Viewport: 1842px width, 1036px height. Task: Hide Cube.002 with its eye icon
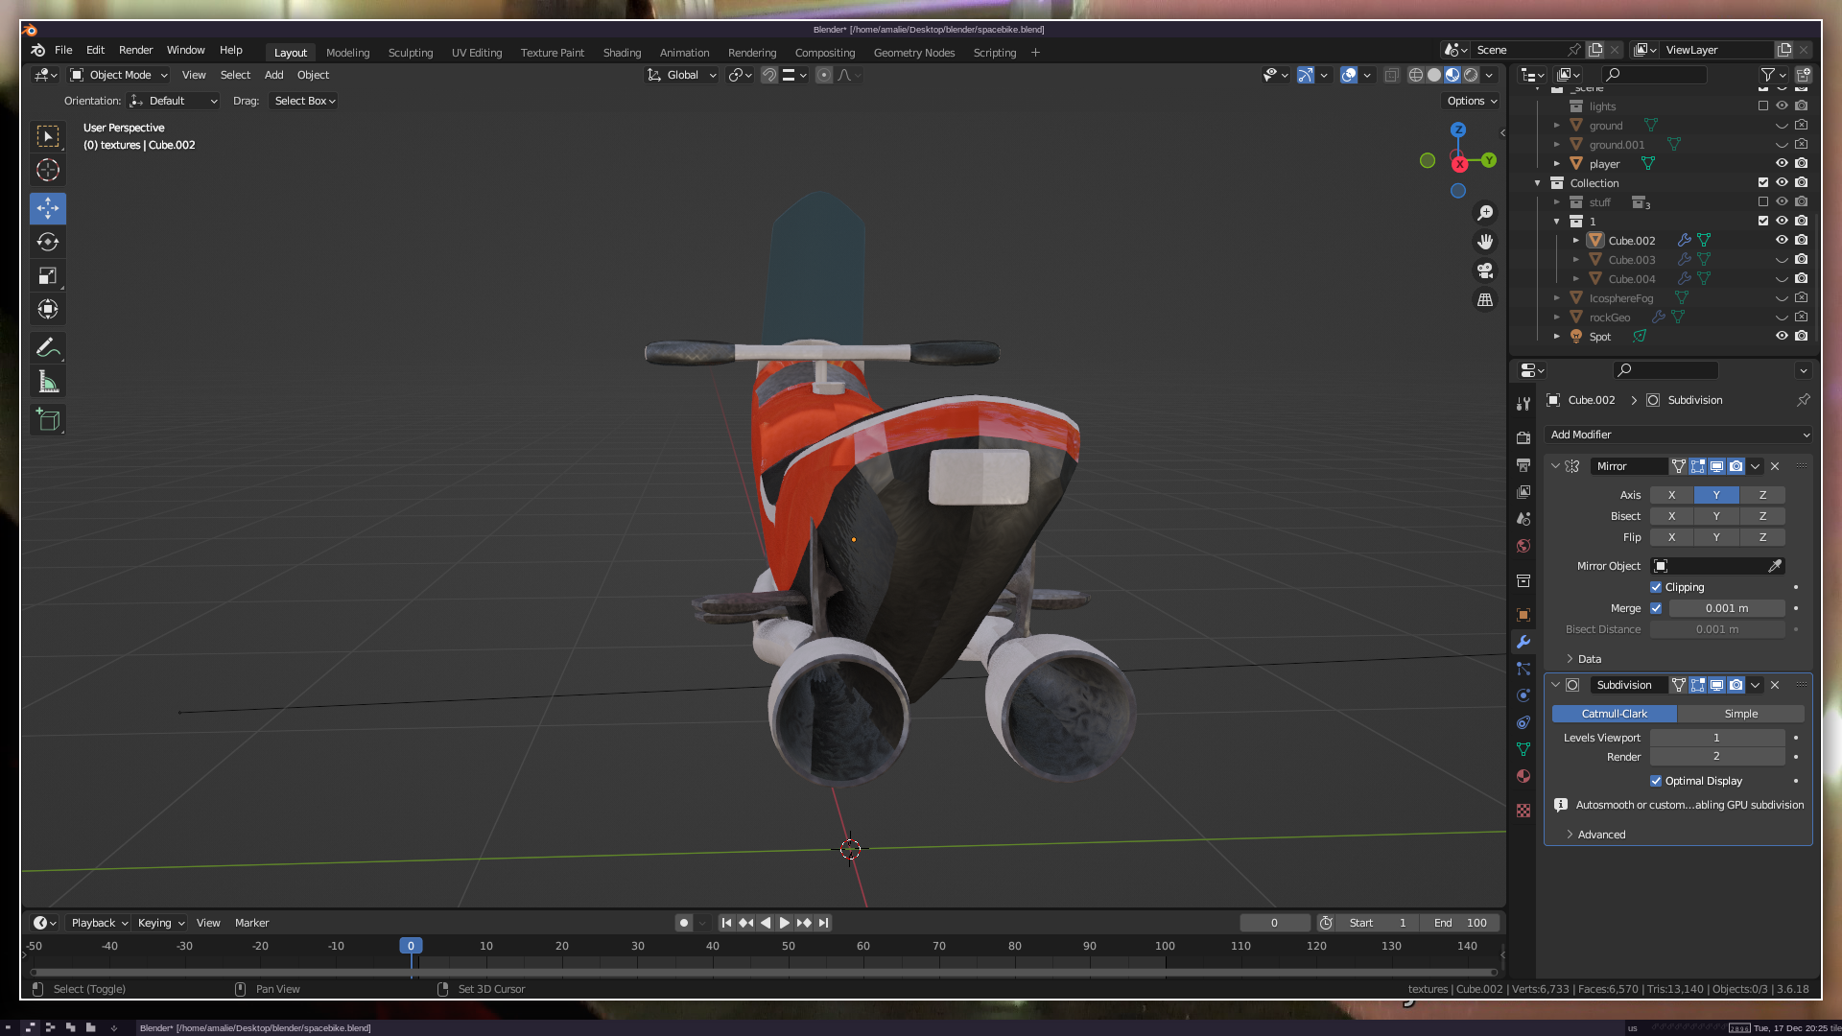coord(1782,240)
